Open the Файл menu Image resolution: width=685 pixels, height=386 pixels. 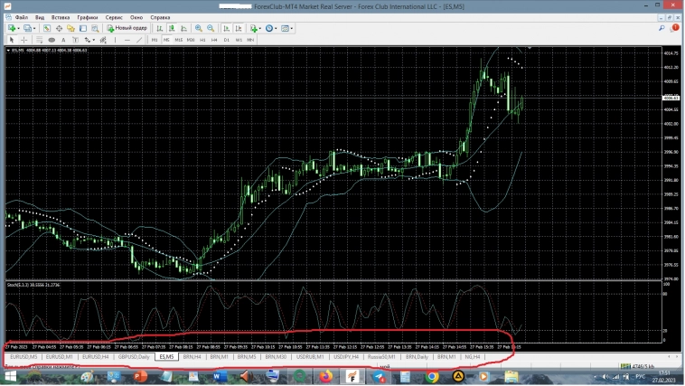[21, 17]
